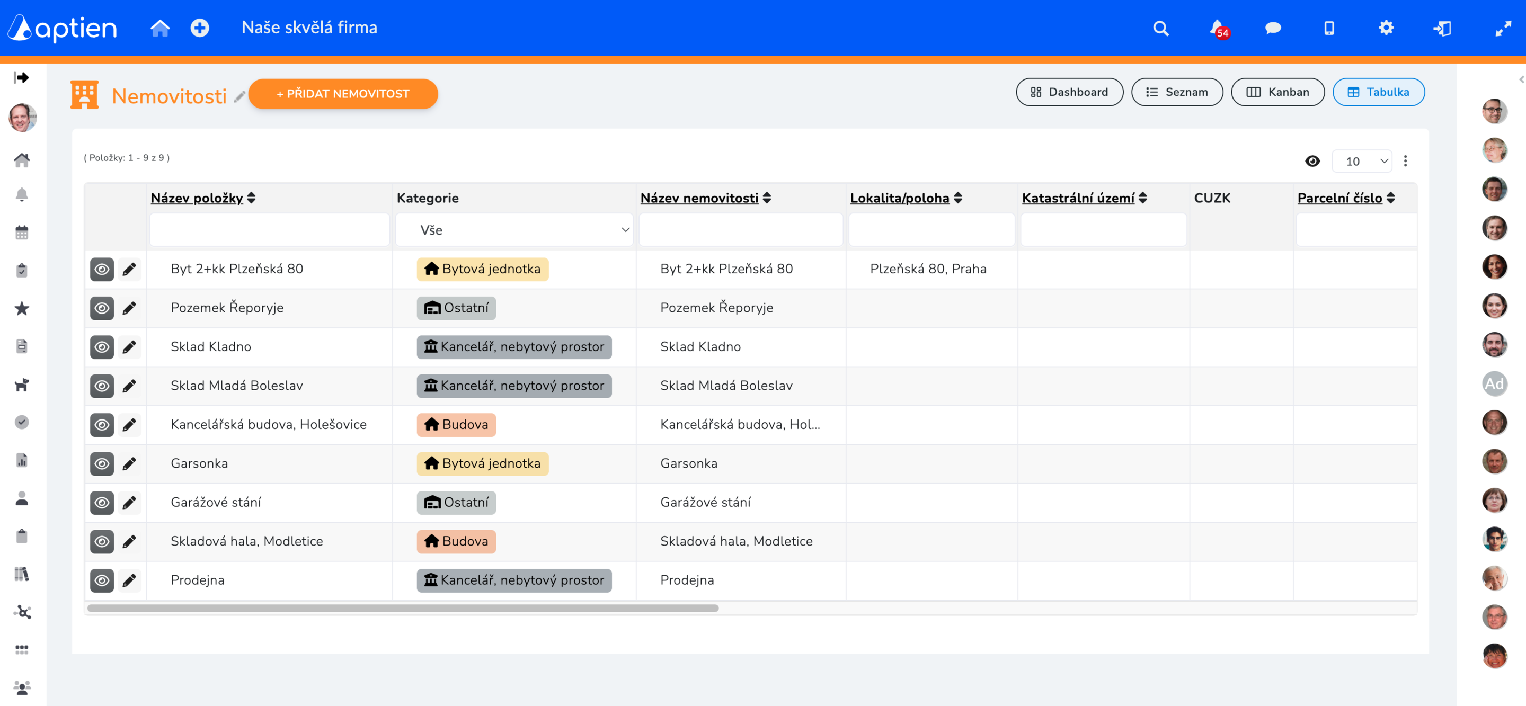
Task: Click the mobile device icon
Action: point(1329,28)
